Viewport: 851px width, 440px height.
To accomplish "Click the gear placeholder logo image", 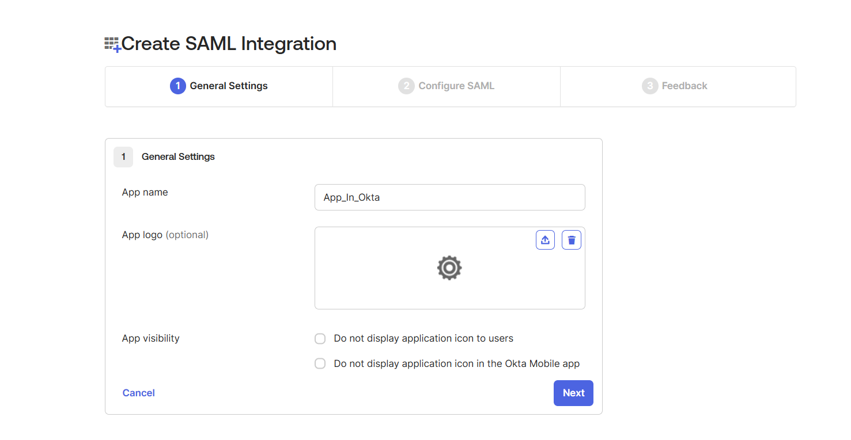I will tap(449, 268).
